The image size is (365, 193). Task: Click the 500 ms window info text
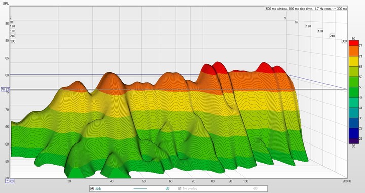[x=306, y=9]
